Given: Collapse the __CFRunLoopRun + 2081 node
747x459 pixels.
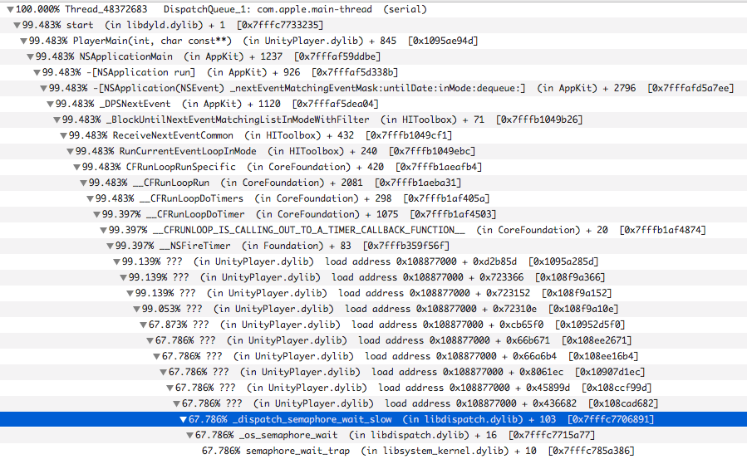Looking at the screenshot, I should [x=83, y=183].
